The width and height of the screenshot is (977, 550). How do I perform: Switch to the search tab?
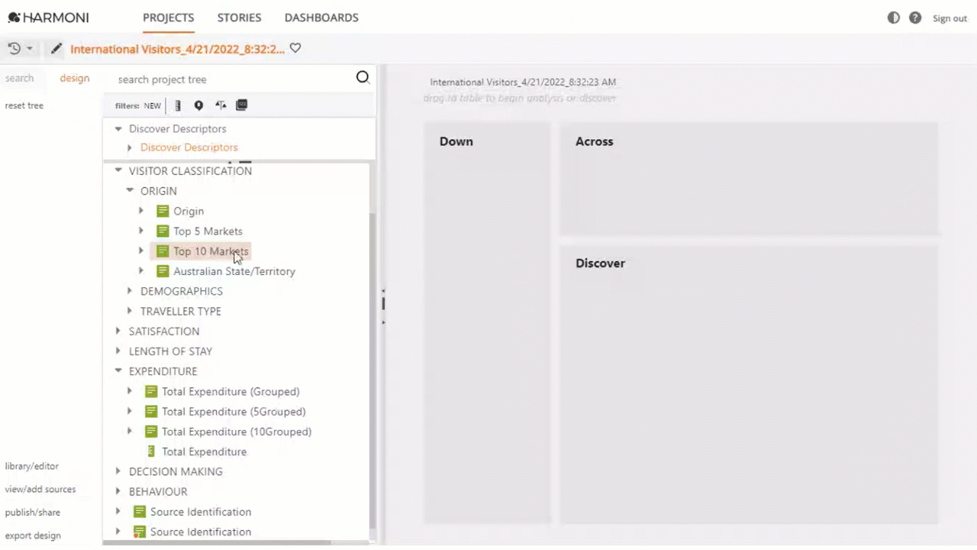(x=20, y=78)
